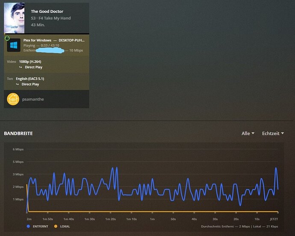Click the Direct Play label under Video
295x236 pixels.
click(34, 67)
